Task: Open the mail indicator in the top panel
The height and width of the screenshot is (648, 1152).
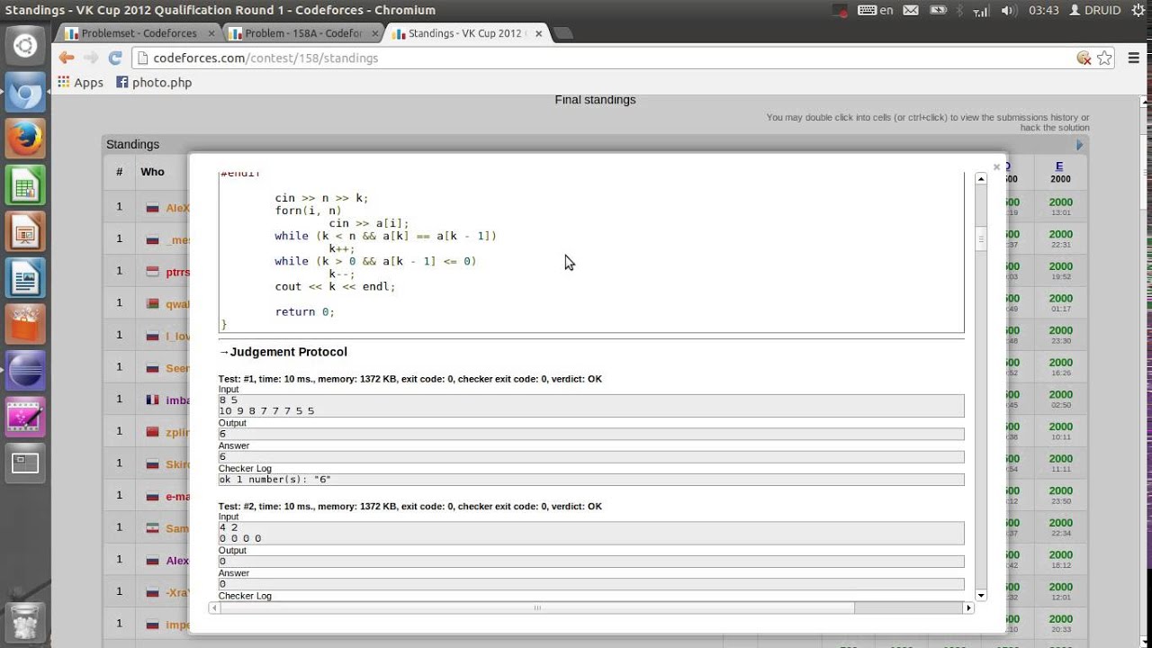Action: [x=911, y=10]
